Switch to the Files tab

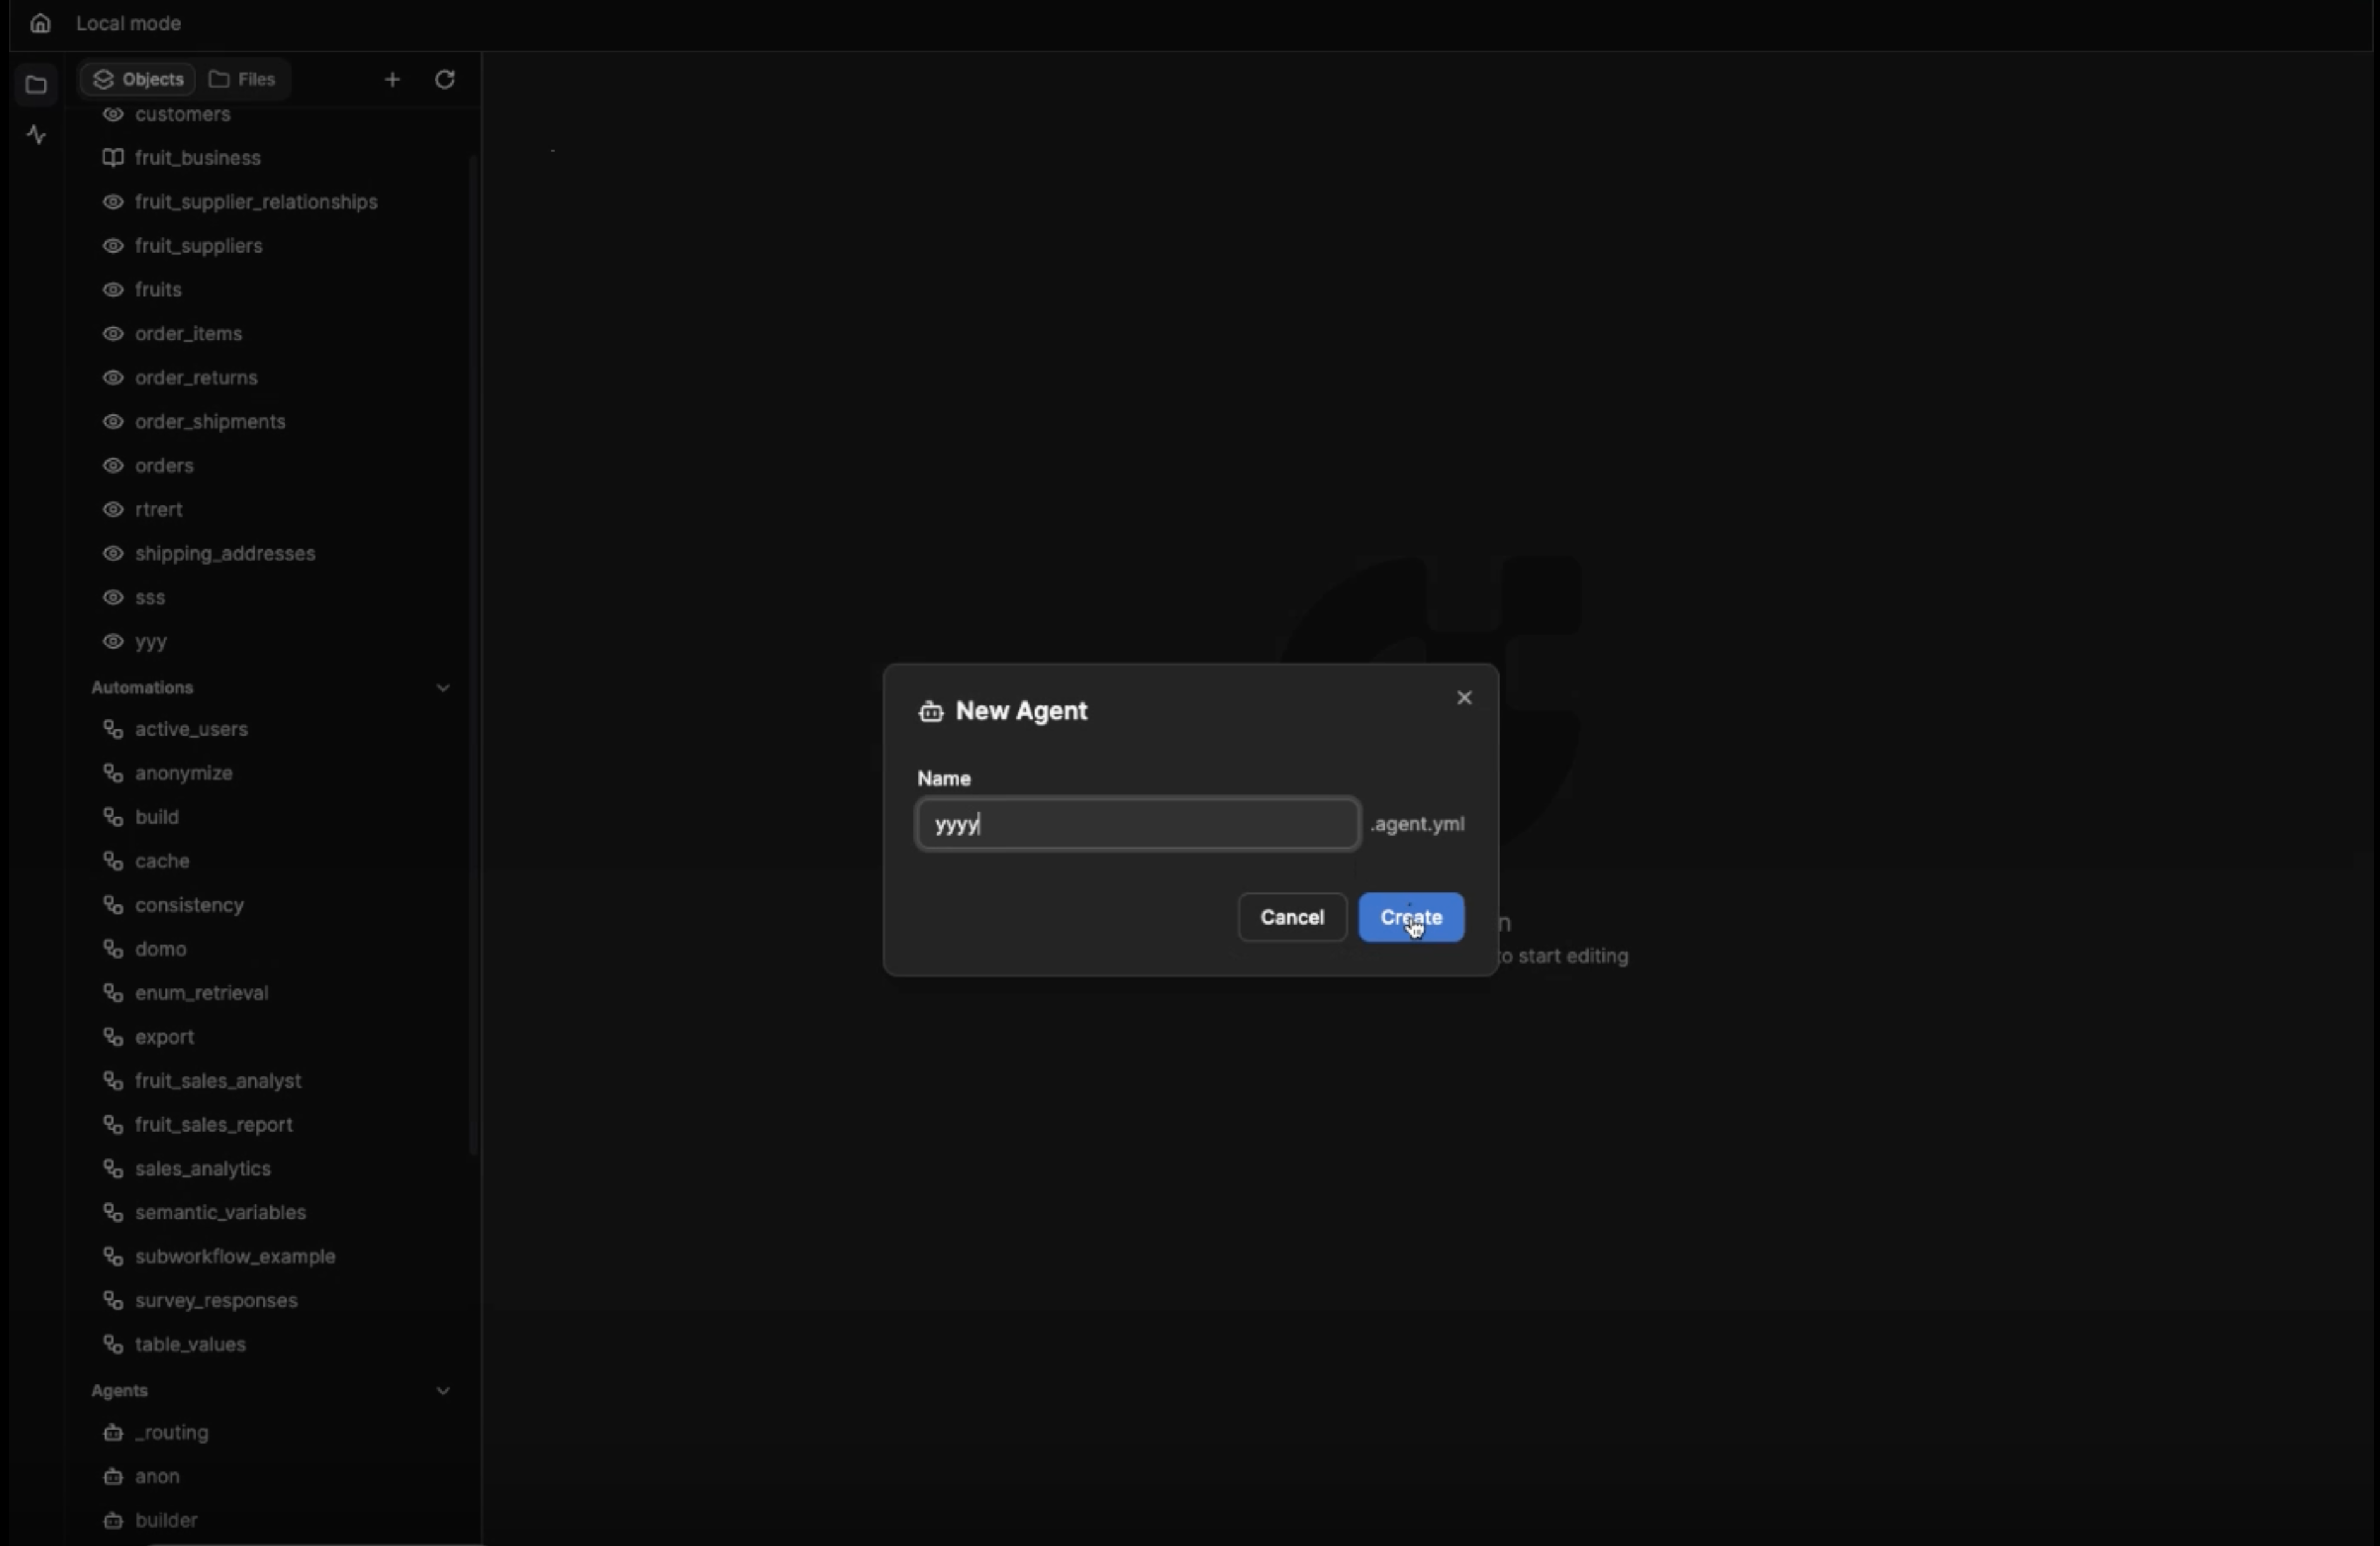[243, 79]
